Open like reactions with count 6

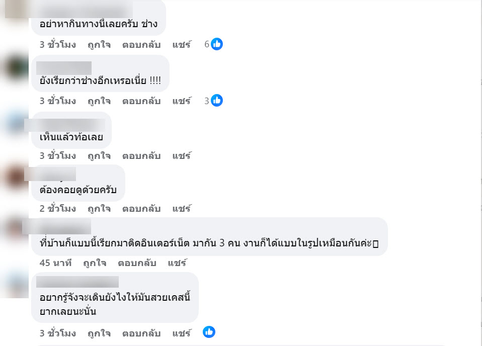tap(214, 44)
